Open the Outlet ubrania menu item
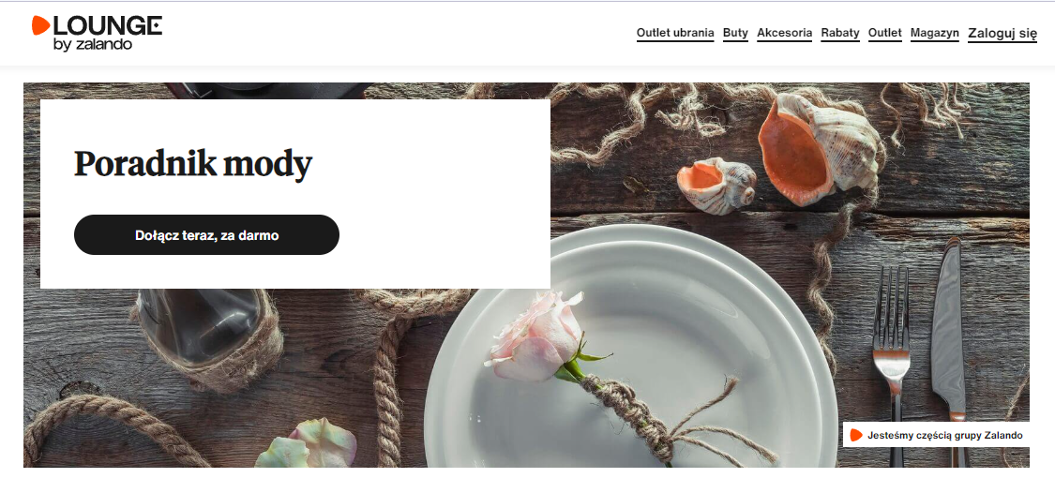This screenshot has width=1055, height=478. pos(675,33)
